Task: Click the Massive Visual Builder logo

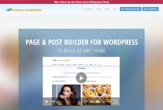Action: [x=23, y=10]
